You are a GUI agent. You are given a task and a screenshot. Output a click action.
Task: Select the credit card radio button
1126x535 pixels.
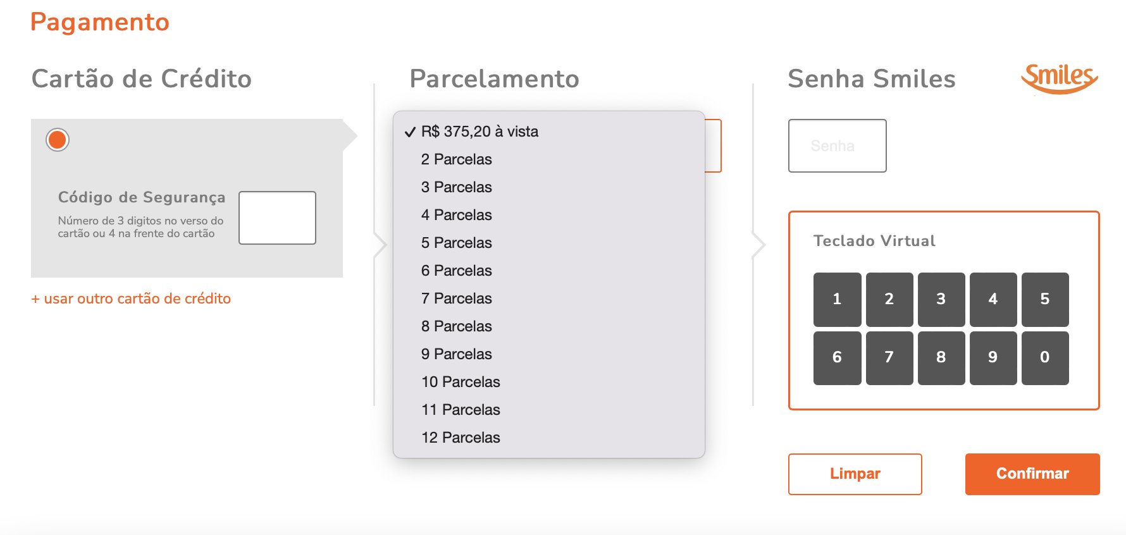pos(58,140)
